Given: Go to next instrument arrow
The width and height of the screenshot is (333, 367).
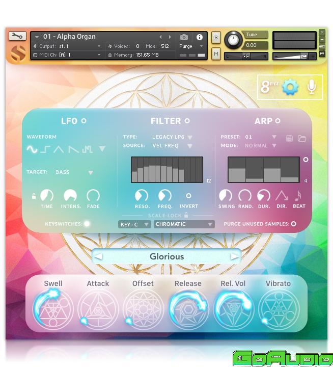Looking at the screenshot, I should coord(170,37).
